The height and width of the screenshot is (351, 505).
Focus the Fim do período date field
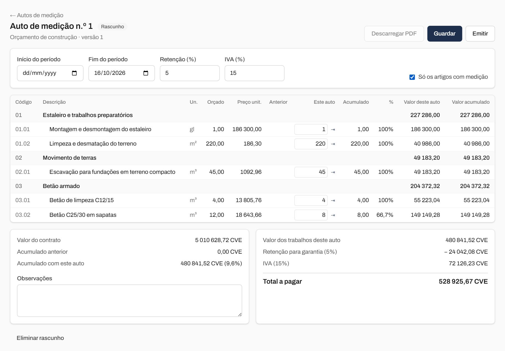(x=122, y=73)
